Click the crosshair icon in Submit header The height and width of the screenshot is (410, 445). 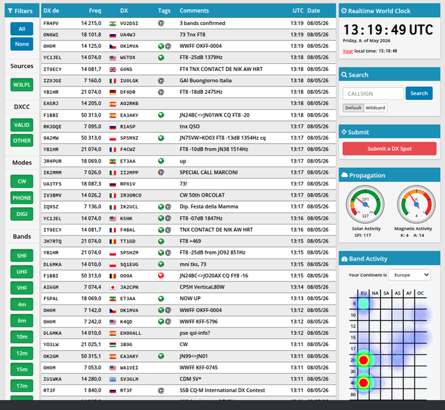click(344, 132)
